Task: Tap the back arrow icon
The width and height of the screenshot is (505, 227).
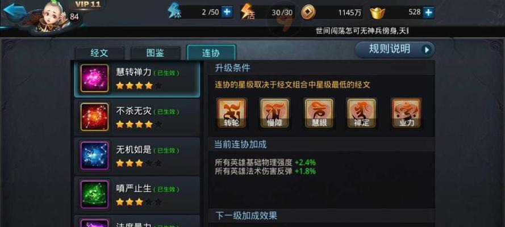Action: [14, 12]
